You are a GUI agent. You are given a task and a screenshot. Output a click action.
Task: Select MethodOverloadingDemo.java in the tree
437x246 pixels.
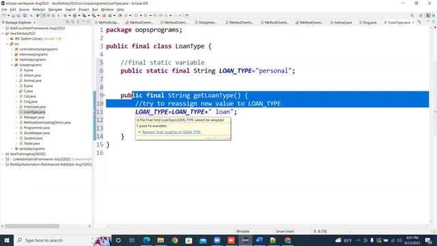point(47,122)
